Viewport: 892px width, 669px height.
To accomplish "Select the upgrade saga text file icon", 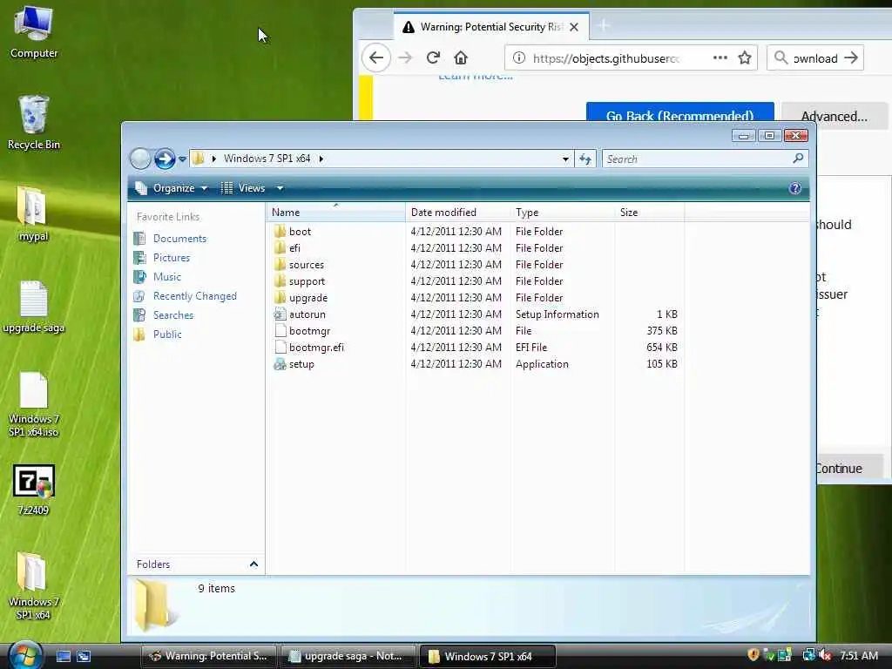I will pos(34,306).
